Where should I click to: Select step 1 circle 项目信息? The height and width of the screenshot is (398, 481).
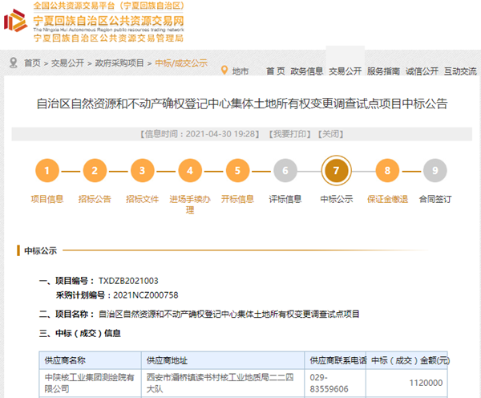click(47, 170)
